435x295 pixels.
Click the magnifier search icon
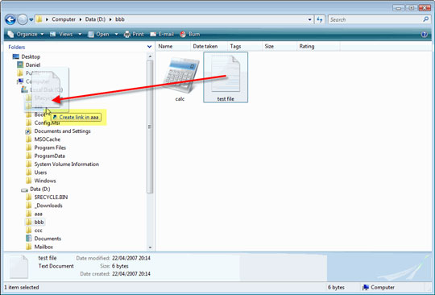pyautogui.click(x=426, y=19)
